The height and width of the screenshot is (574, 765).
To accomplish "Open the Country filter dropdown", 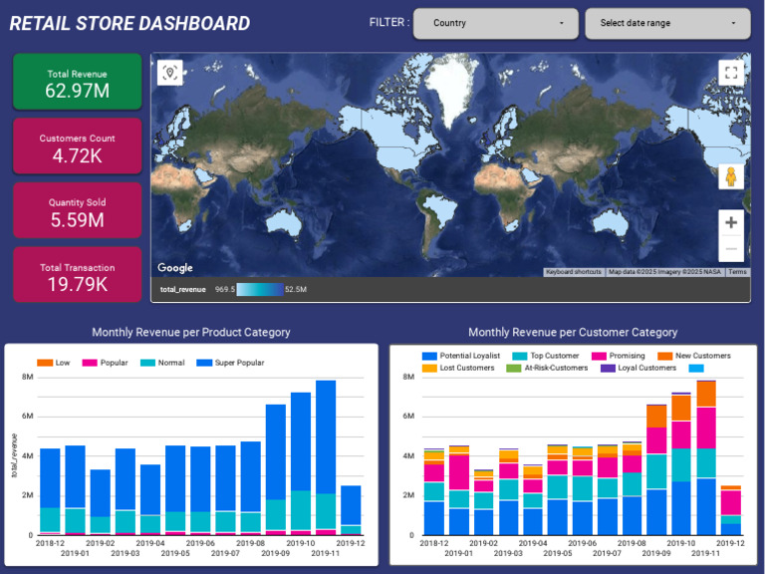I will [x=496, y=23].
